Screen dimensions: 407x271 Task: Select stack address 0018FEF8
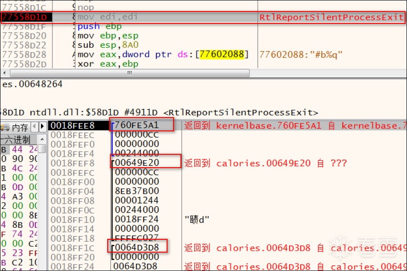click(73, 164)
